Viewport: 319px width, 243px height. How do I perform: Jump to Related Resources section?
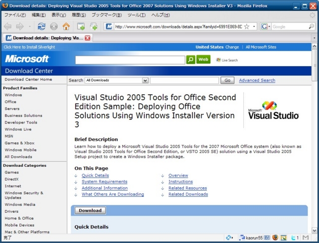tap(187, 188)
